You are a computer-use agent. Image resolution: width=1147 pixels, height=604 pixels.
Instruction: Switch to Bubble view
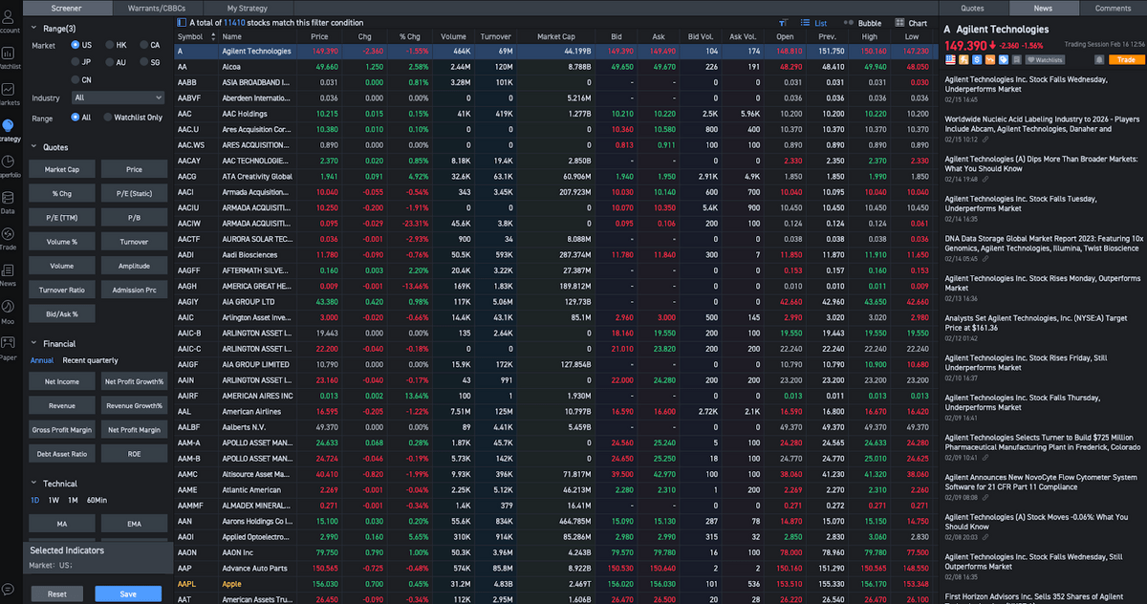pos(863,22)
